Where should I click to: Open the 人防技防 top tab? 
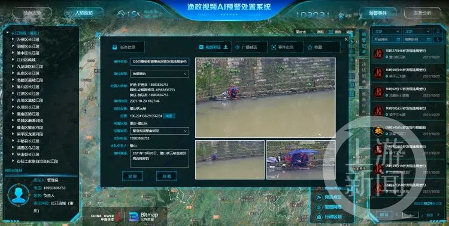point(84,13)
